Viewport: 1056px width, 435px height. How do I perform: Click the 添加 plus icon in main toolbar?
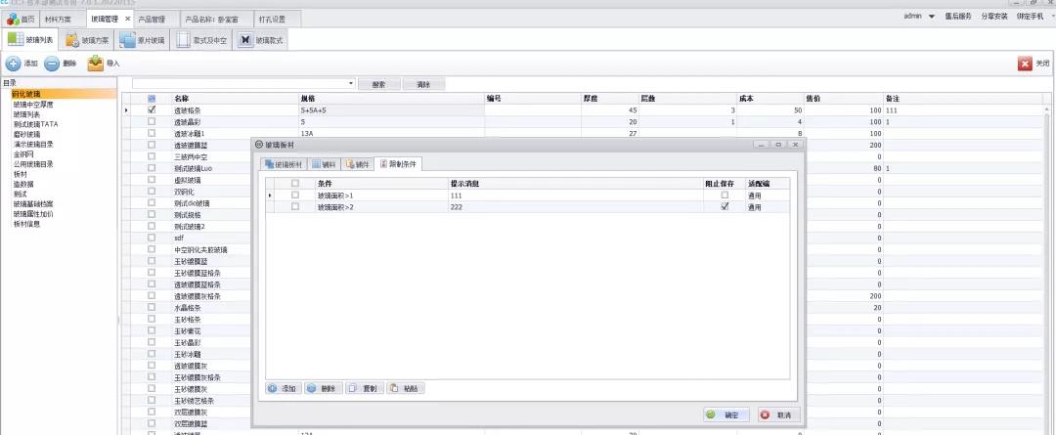click(x=14, y=64)
